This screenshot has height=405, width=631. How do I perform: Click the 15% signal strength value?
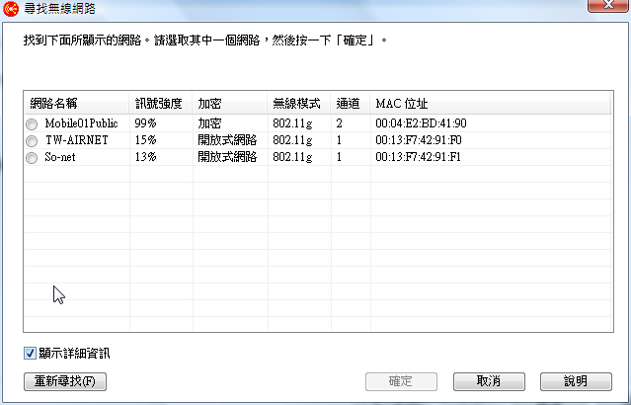(x=145, y=140)
